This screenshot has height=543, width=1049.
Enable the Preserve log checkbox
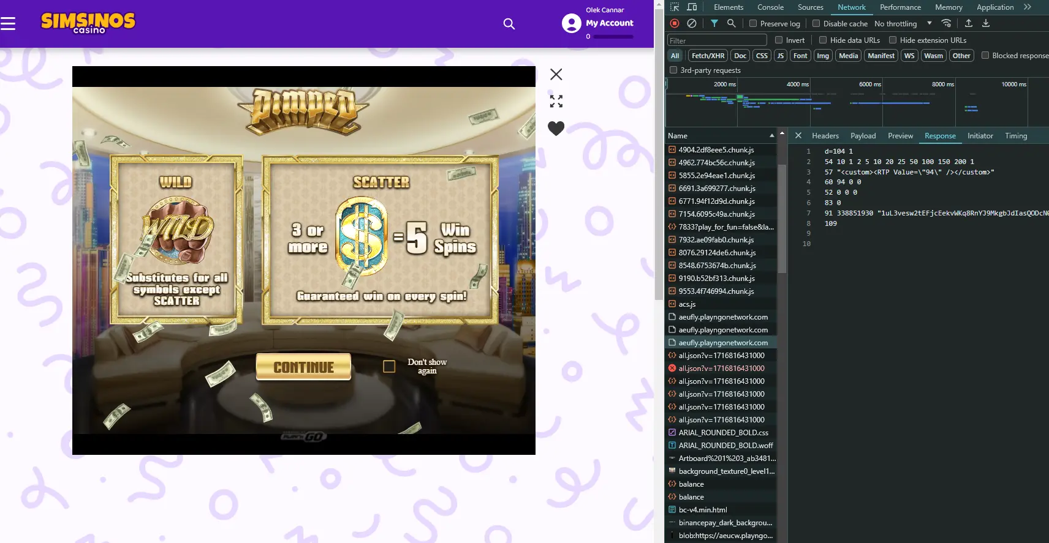[753, 23]
